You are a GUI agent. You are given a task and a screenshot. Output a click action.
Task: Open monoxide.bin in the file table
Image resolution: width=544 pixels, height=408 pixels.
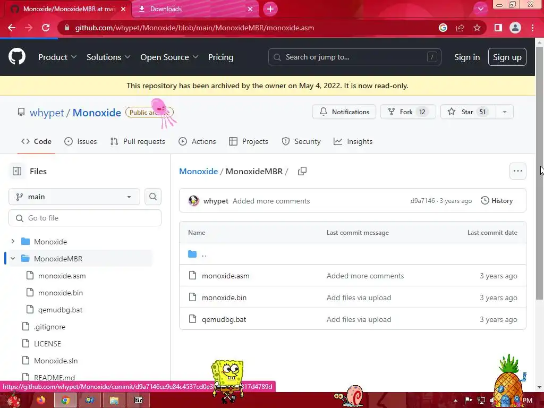tap(224, 297)
